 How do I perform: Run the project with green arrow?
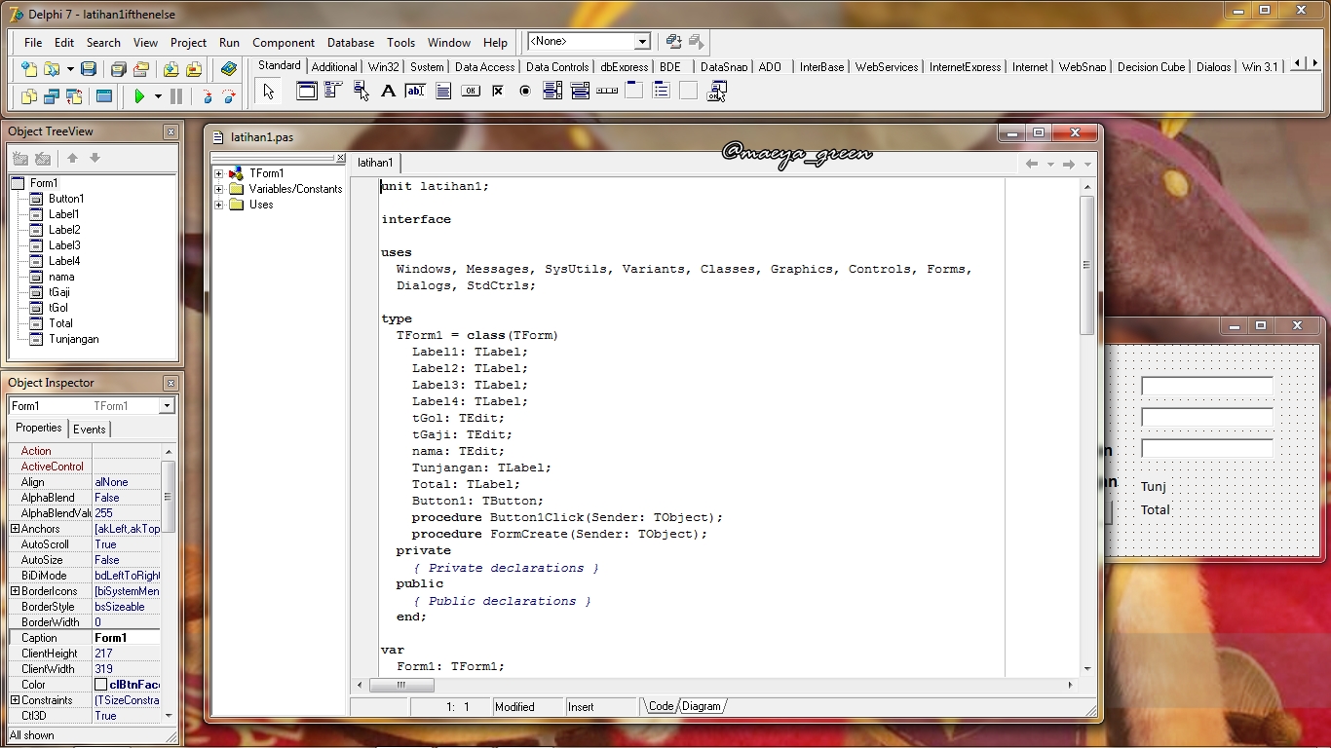139,96
